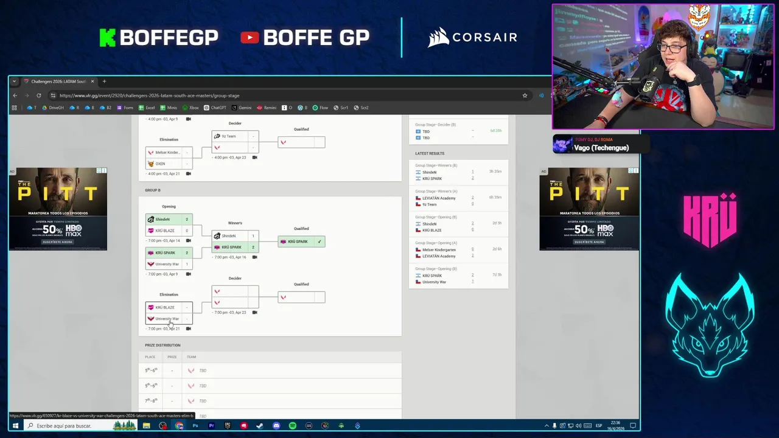Image resolution: width=779 pixels, height=438 pixels.
Task: Open the left HBO Max The Pitt ad
Action: click(x=58, y=209)
